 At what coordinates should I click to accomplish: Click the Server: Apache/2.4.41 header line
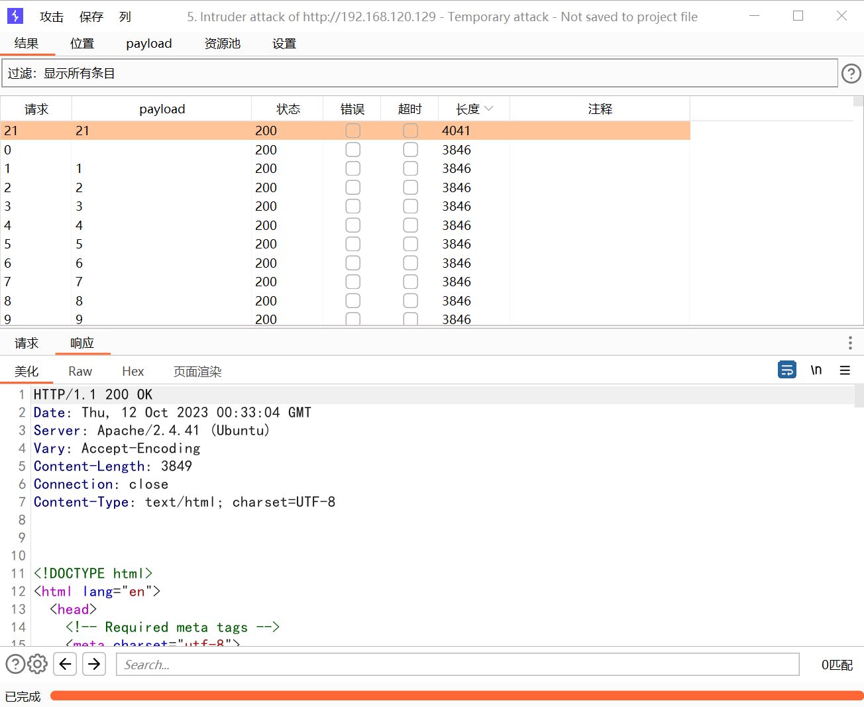[152, 430]
